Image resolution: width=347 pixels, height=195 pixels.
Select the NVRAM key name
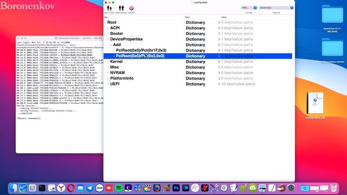(x=117, y=73)
